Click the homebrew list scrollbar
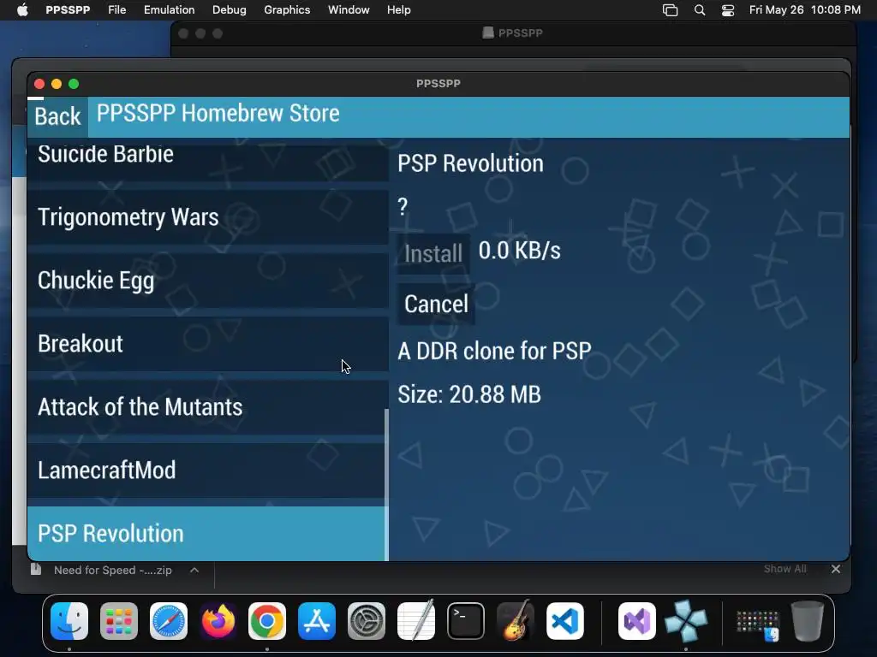The width and height of the screenshot is (877, 657). [386, 485]
